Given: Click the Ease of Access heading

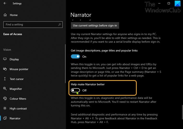Looking at the screenshot, I should (x=13, y=34).
